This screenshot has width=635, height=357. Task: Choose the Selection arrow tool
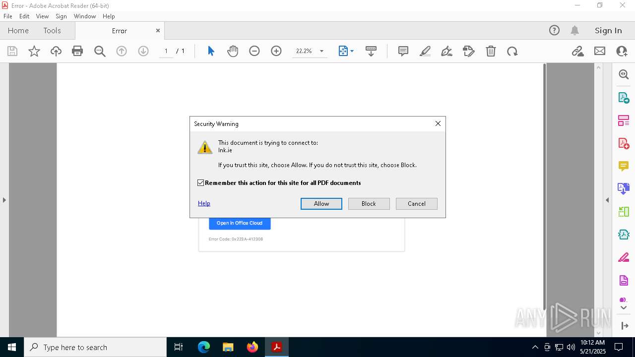[x=211, y=51]
